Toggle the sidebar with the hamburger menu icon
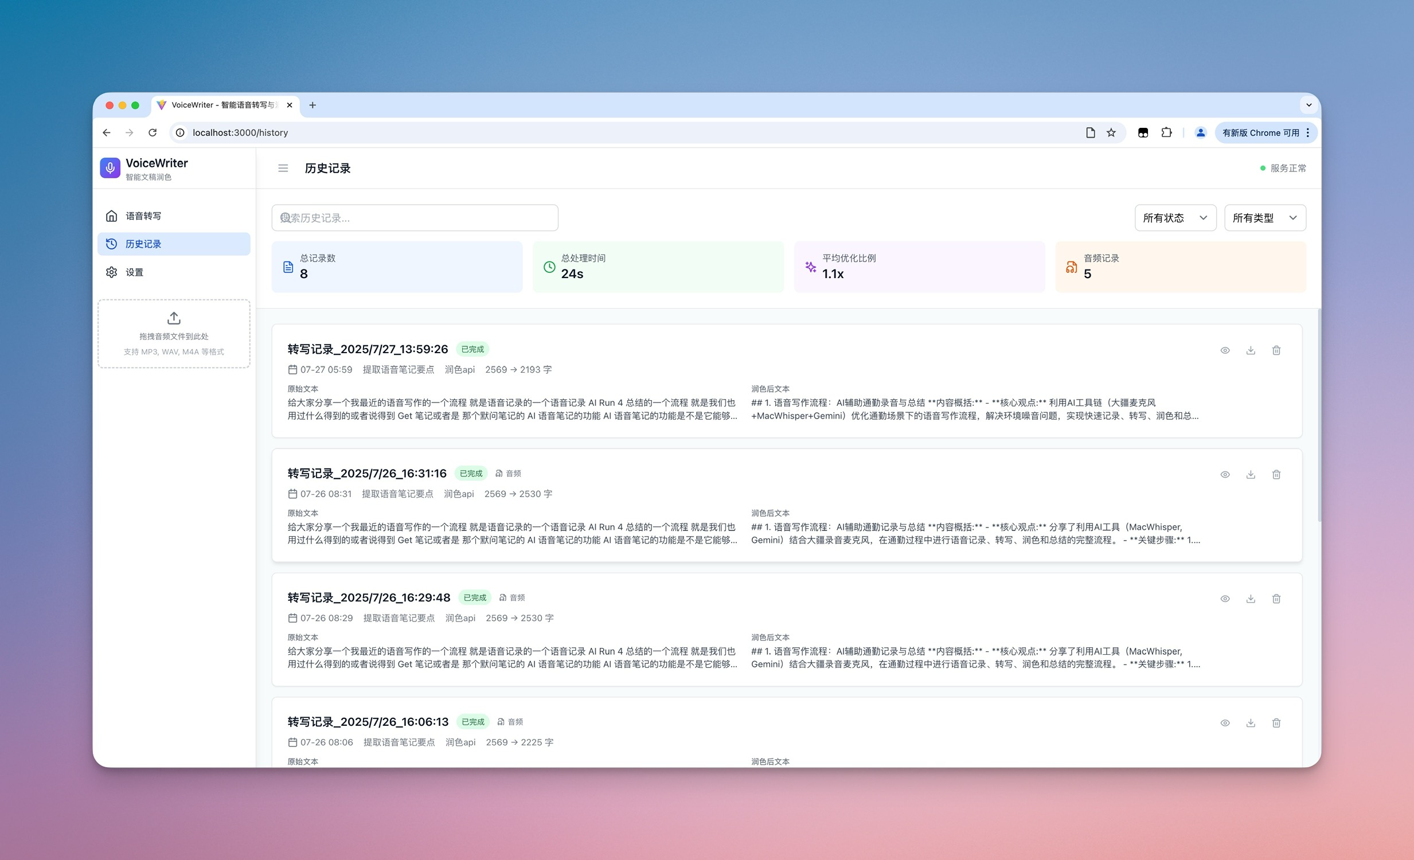Screen dimensions: 1414x860 (283, 168)
